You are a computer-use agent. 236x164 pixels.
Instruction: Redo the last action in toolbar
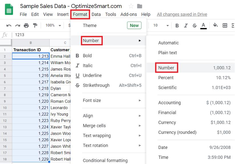(18, 25)
